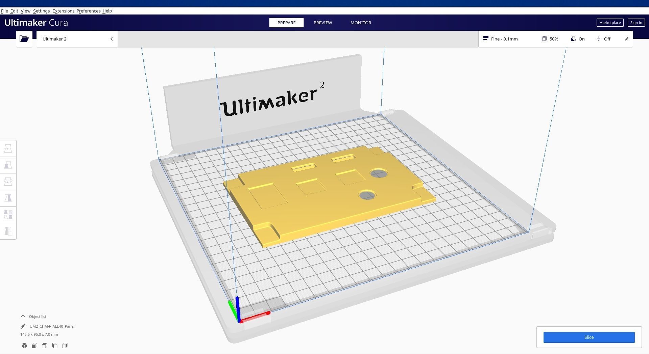
Task: Click the adhesion Off label
Action: coord(607,39)
